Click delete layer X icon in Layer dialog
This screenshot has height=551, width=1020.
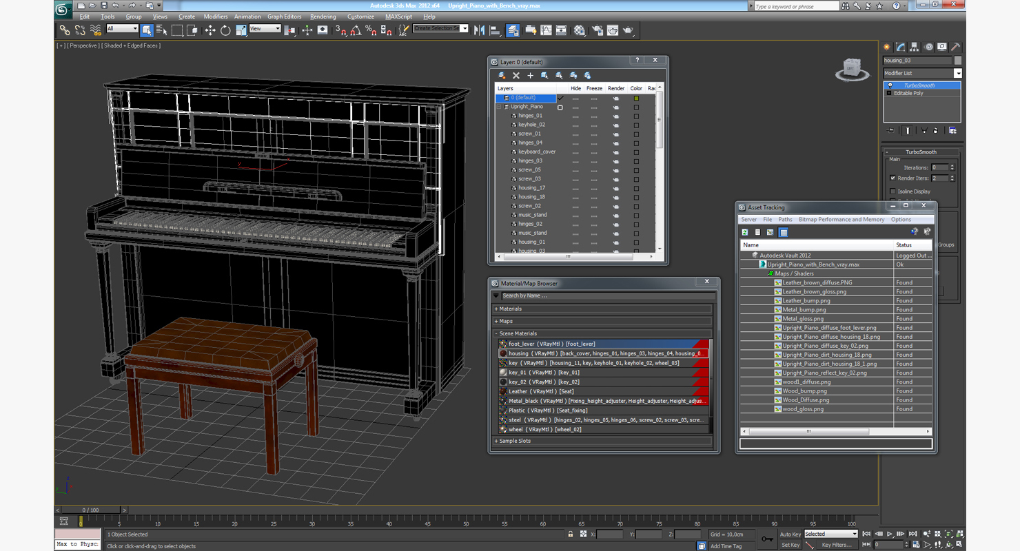pos(516,76)
